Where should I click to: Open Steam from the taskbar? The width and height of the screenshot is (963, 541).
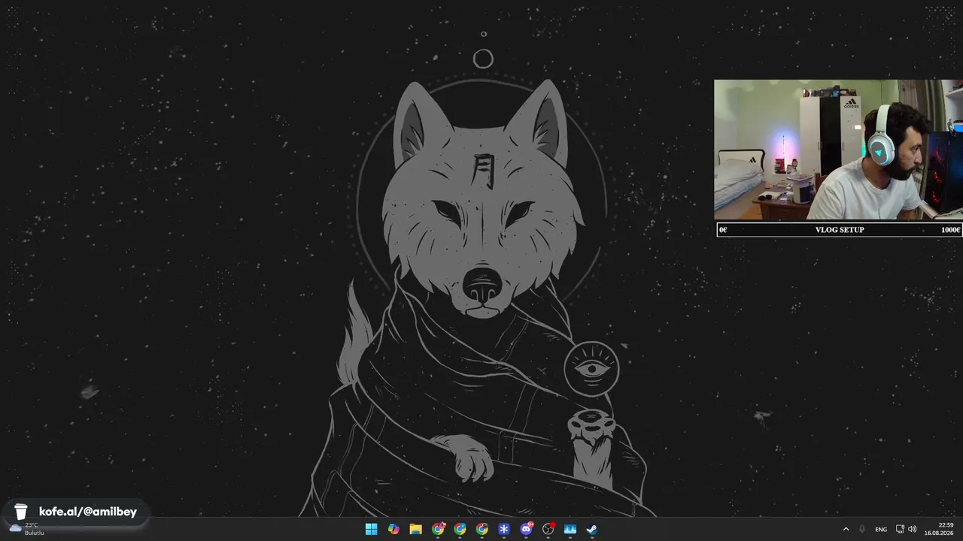[x=592, y=529]
